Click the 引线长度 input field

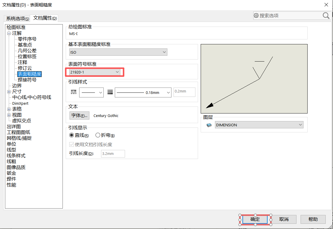point(113,154)
